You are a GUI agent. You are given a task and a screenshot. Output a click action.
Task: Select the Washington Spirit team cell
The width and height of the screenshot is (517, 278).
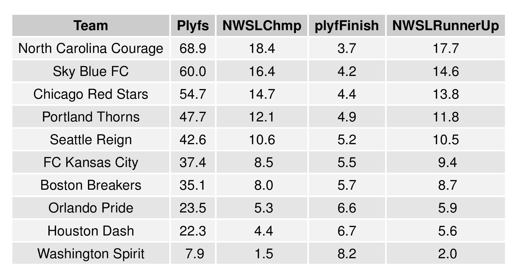[x=91, y=254]
